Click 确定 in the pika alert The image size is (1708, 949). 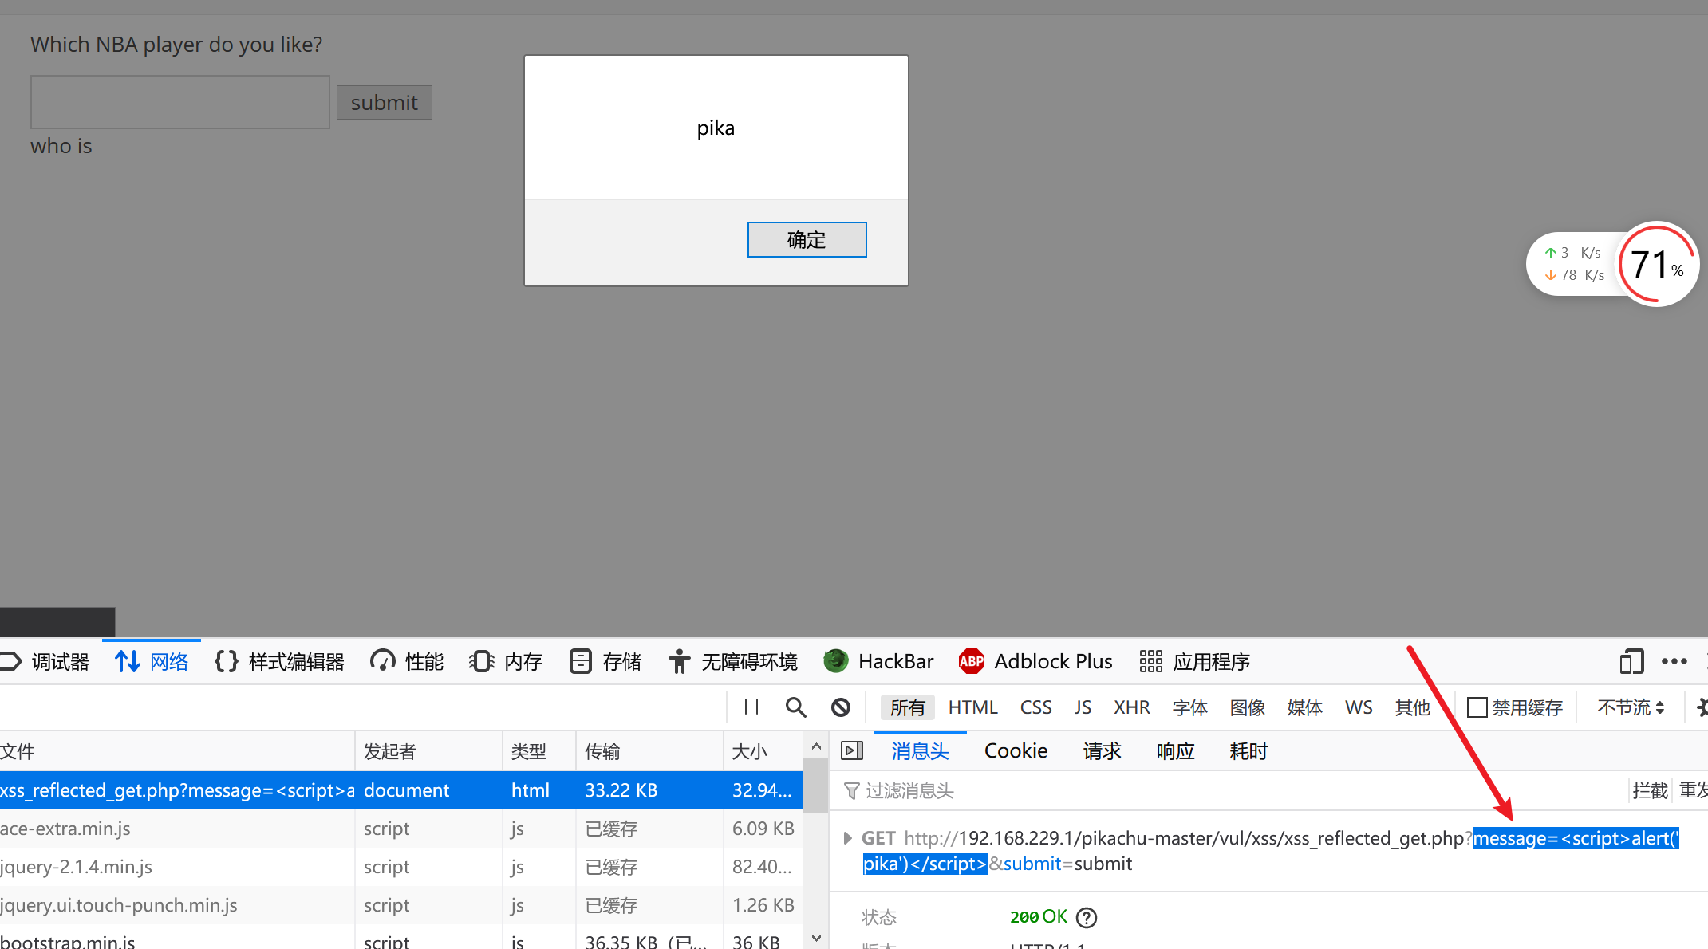click(807, 239)
